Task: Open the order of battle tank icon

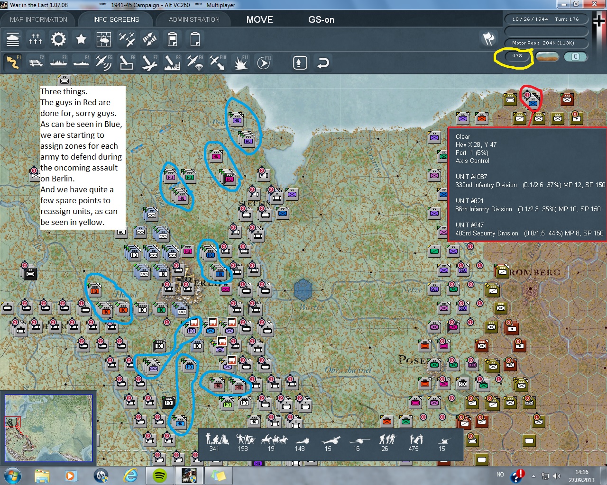Action: pos(13,39)
